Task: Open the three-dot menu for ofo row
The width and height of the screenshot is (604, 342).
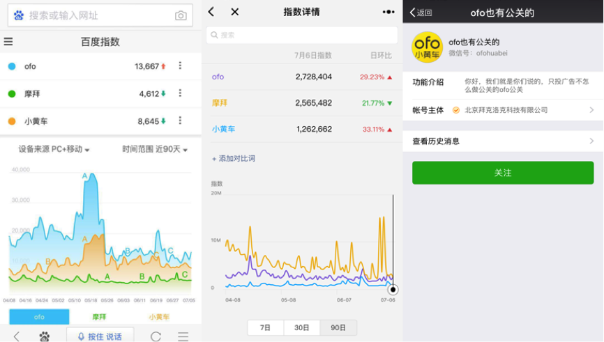Action: (x=180, y=66)
